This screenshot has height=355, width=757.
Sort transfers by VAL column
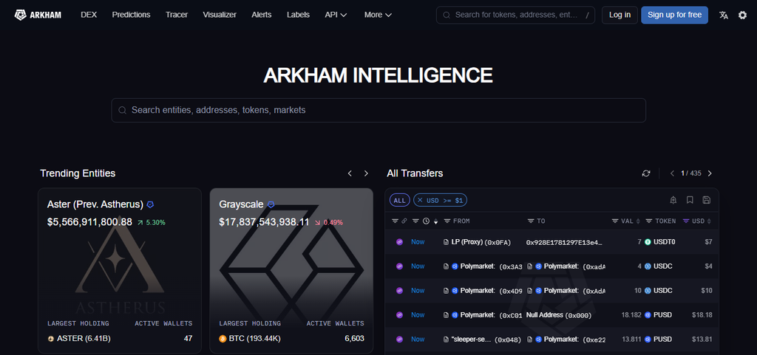click(x=638, y=221)
